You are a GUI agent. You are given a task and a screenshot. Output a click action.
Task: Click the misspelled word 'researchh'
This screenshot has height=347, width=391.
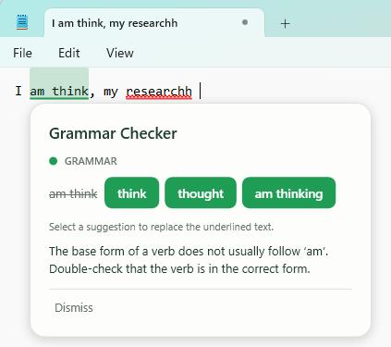click(159, 92)
